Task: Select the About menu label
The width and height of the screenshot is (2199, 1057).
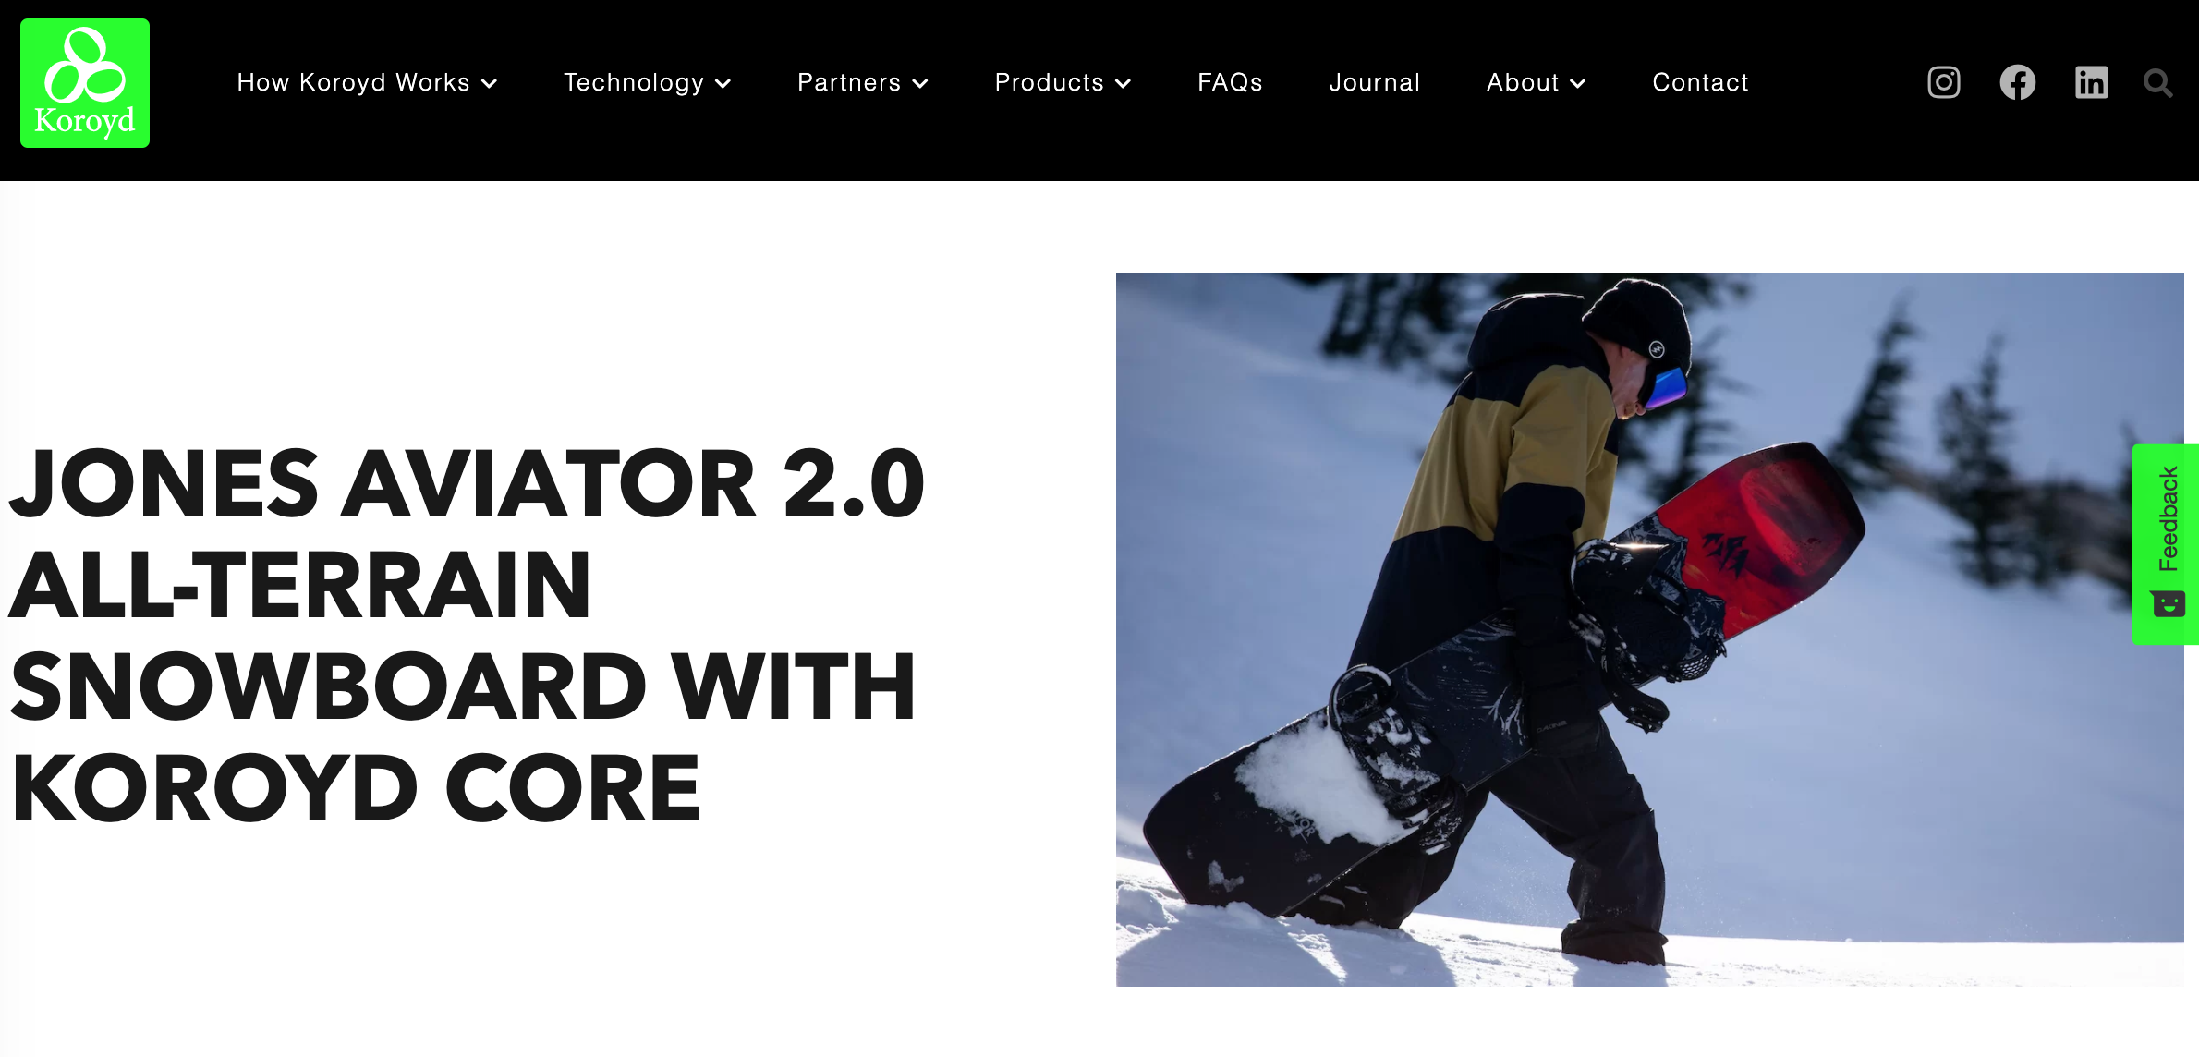Action: tap(1523, 82)
